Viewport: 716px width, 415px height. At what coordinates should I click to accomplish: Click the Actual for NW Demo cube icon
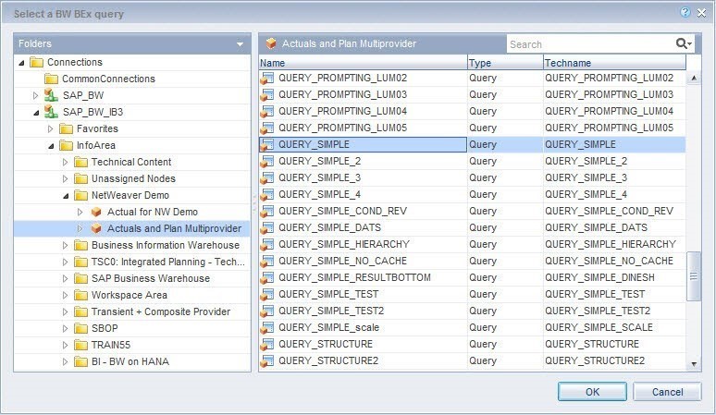point(95,212)
